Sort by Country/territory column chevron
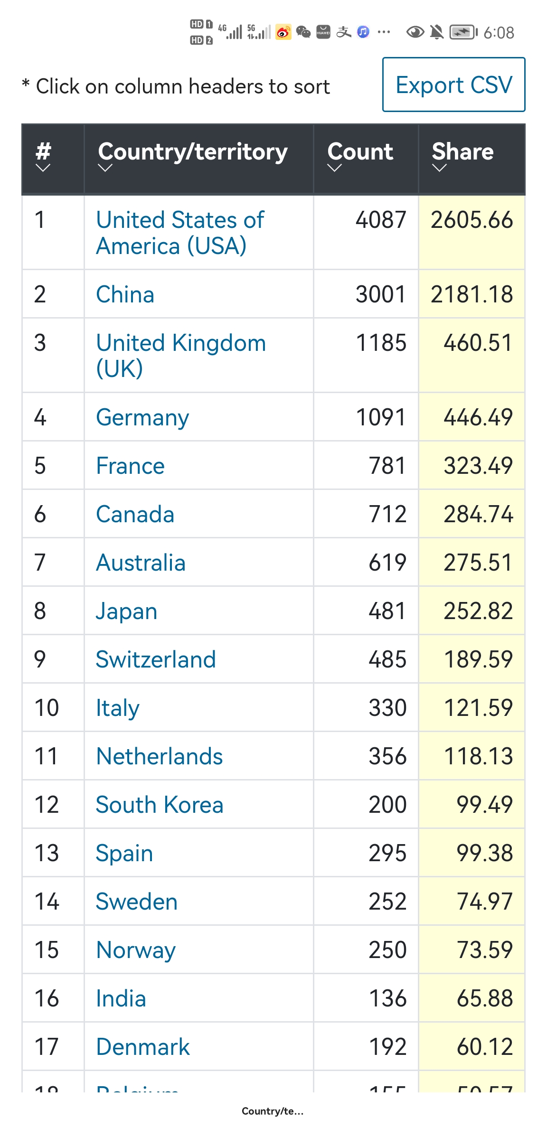The width and height of the screenshot is (547, 1128). pyautogui.click(x=105, y=168)
